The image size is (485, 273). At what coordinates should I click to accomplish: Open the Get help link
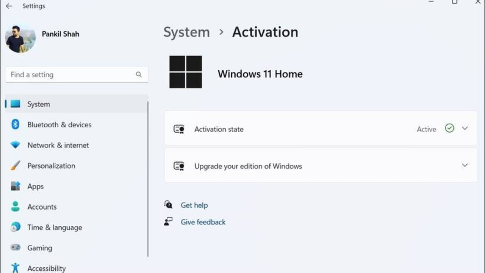(x=194, y=205)
